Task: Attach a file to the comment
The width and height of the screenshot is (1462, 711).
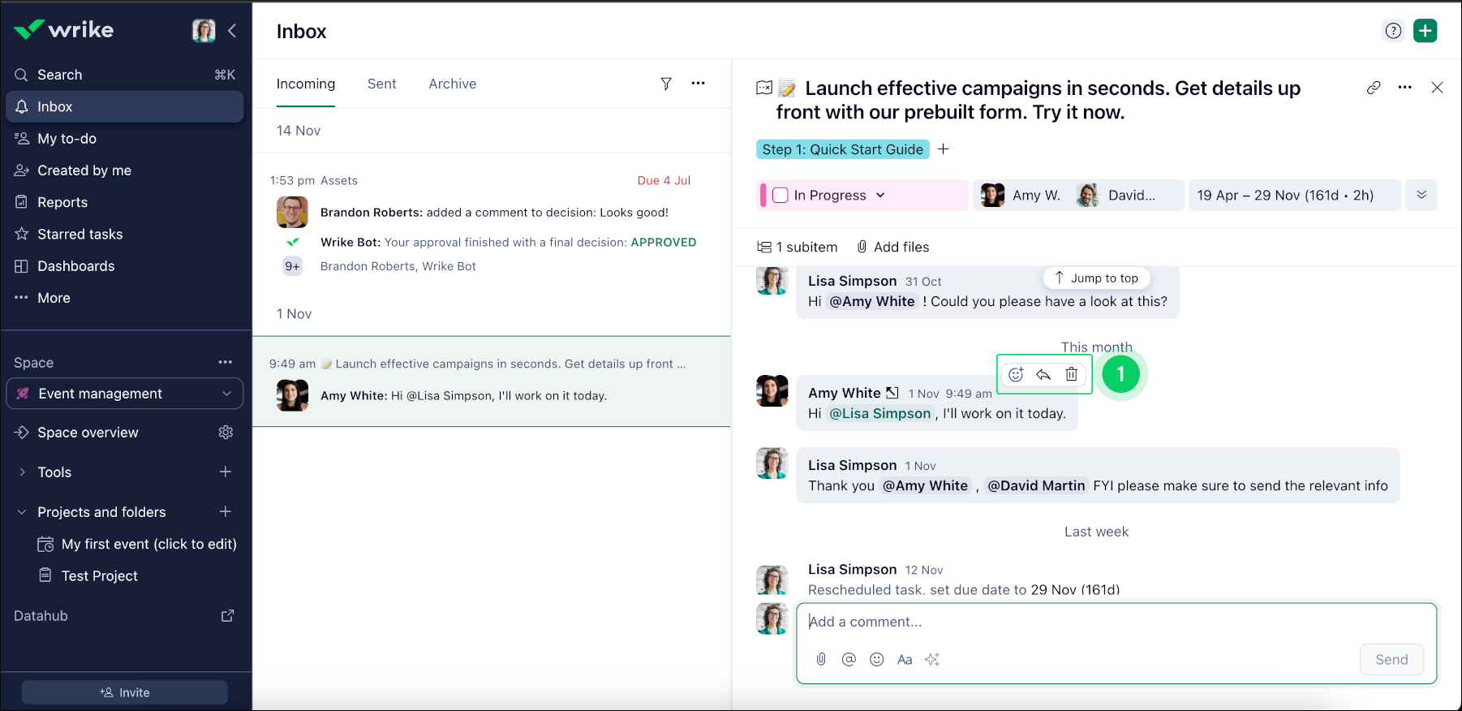Action: (x=821, y=659)
